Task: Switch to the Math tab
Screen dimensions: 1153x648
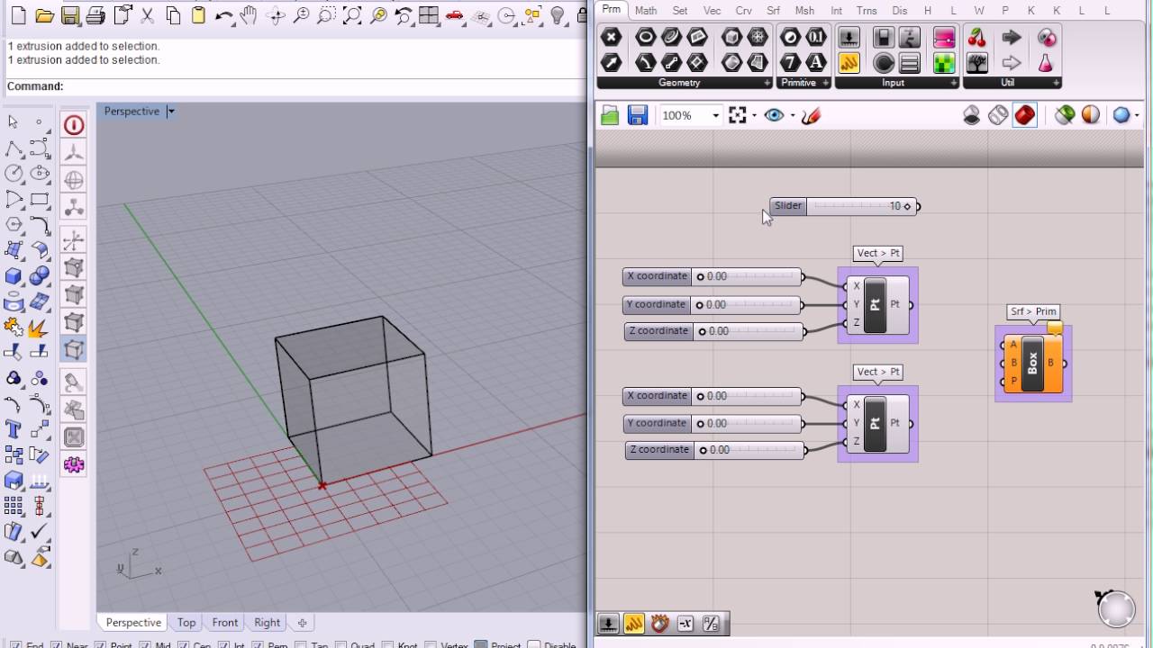Action: point(646,11)
